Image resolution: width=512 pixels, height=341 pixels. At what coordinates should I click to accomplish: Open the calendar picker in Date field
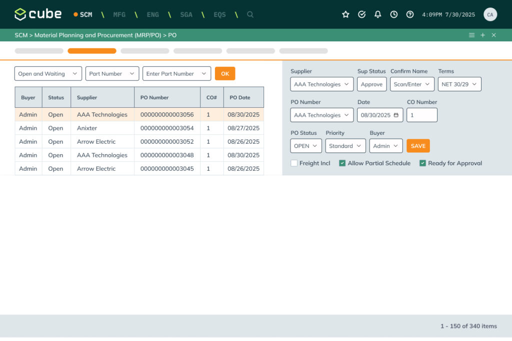tap(396, 115)
